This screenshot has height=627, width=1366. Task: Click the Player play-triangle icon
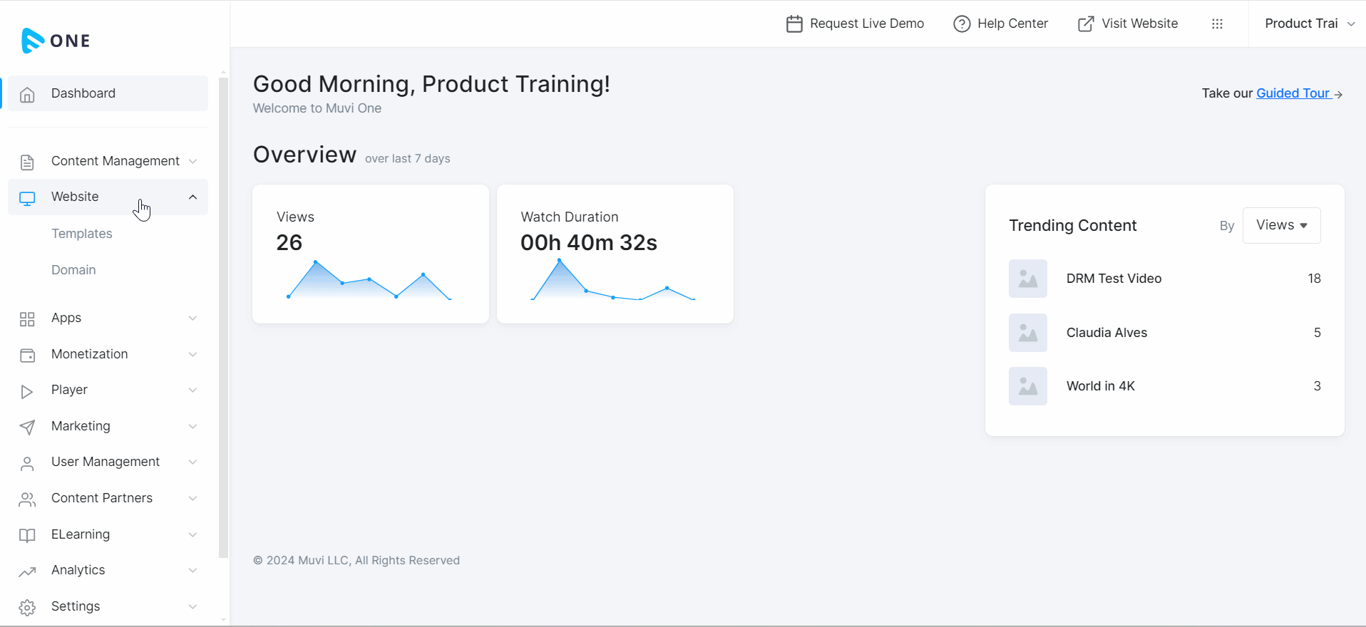27,391
